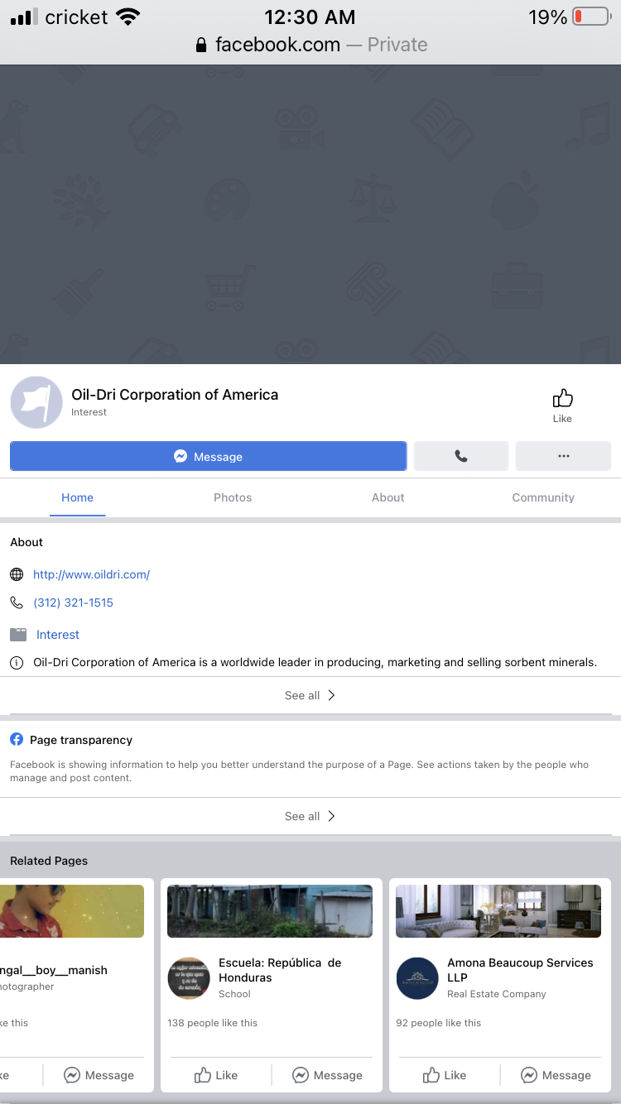Switch to the Home tab

pos(77,497)
